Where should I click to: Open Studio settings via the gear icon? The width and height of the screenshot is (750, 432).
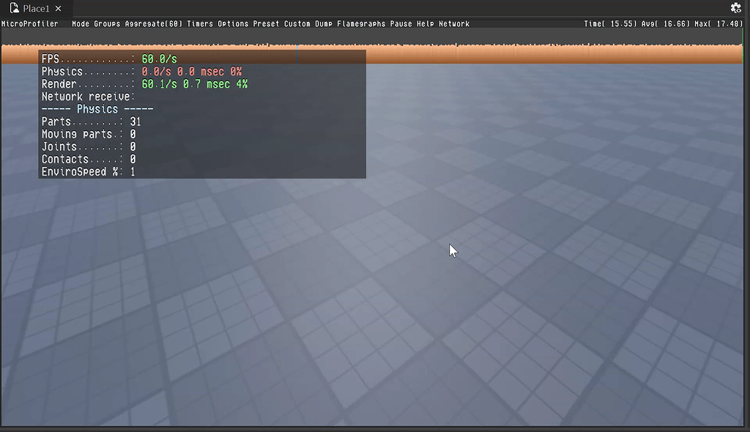point(737,7)
